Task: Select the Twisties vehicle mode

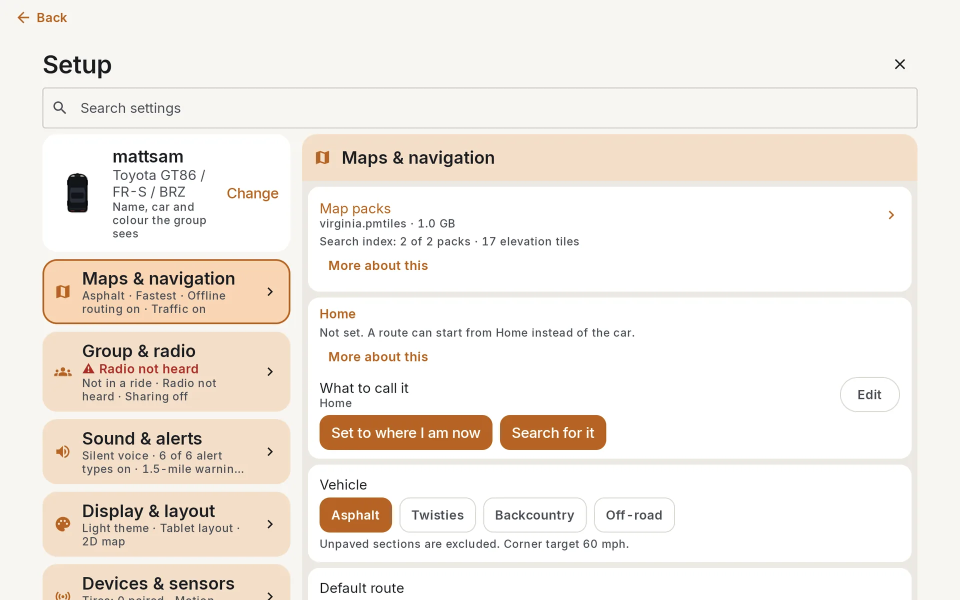Action: pyautogui.click(x=437, y=515)
